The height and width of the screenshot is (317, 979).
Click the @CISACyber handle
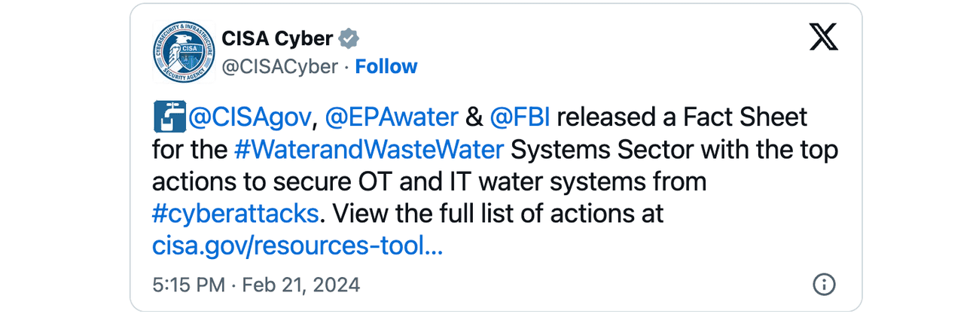pos(279,66)
